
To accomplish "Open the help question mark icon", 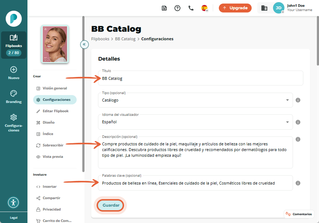I will click(x=177, y=8).
